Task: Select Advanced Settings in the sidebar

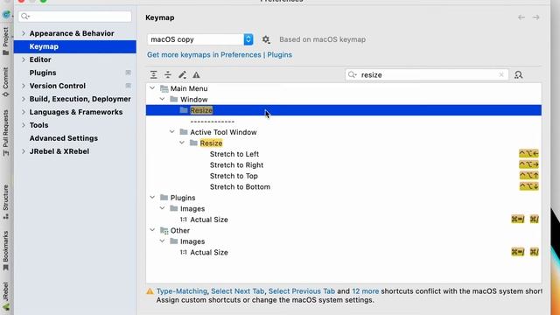Action: [x=64, y=138]
